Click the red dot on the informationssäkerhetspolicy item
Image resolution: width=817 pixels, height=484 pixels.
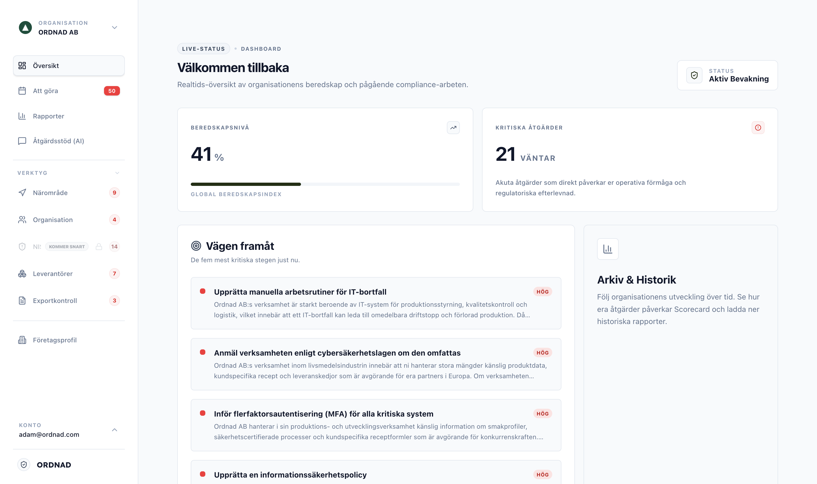click(x=202, y=474)
